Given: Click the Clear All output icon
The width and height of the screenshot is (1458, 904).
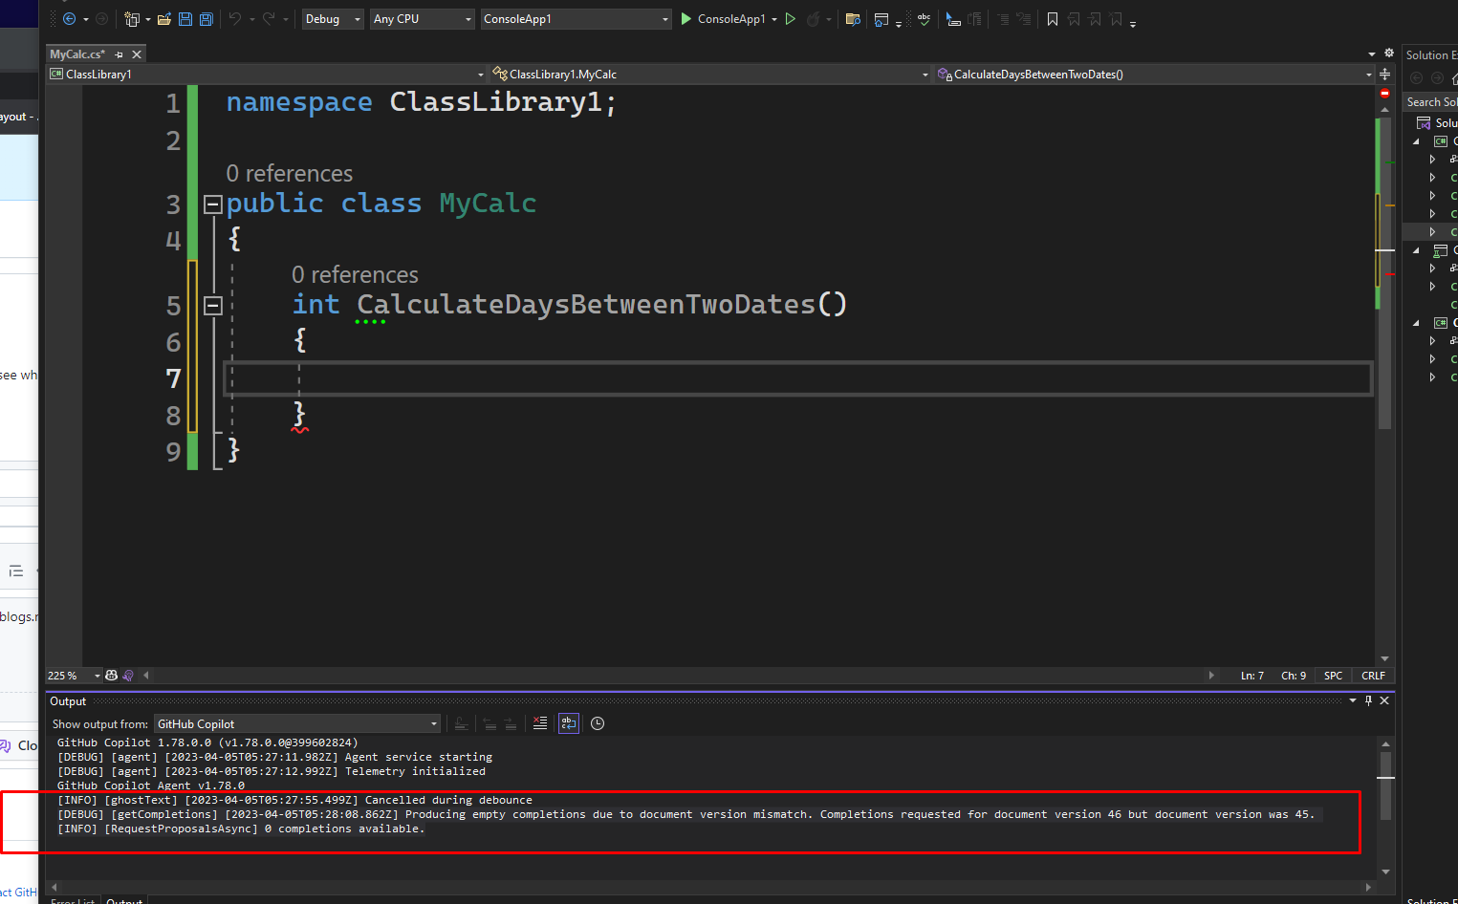Looking at the screenshot, I should point(540,723).
